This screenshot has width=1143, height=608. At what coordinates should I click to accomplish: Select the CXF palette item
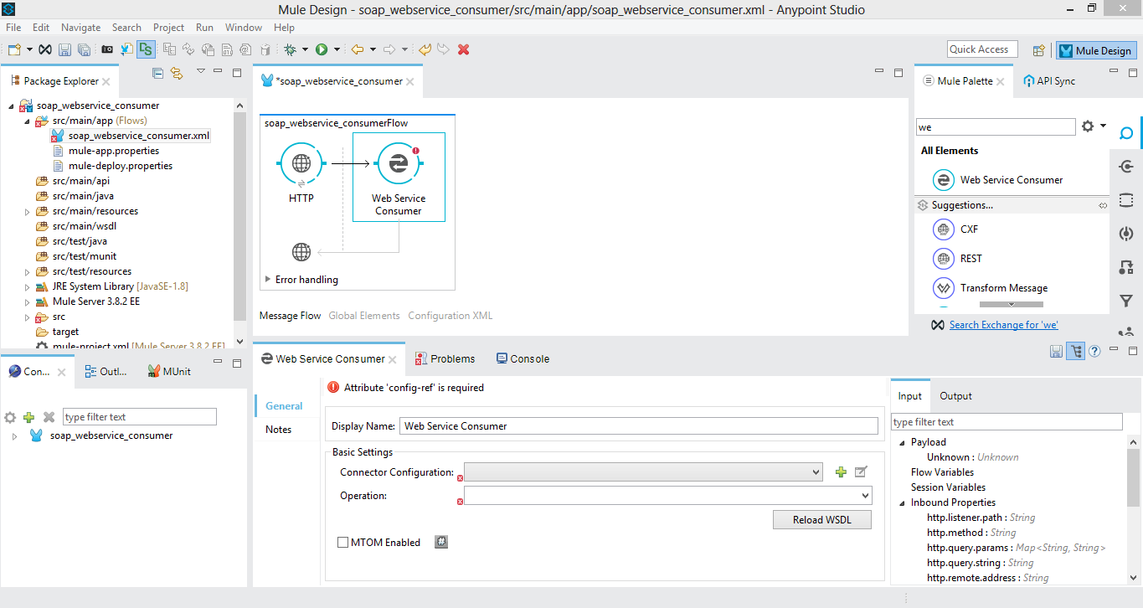[969, 229]
